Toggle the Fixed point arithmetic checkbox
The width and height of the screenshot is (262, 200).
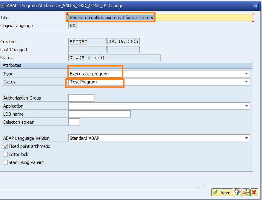coord(5,146)
